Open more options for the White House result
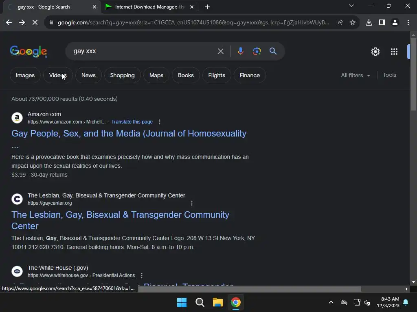Image resolution: width=417 pixels, height=312 pixels. coord(142,275)
